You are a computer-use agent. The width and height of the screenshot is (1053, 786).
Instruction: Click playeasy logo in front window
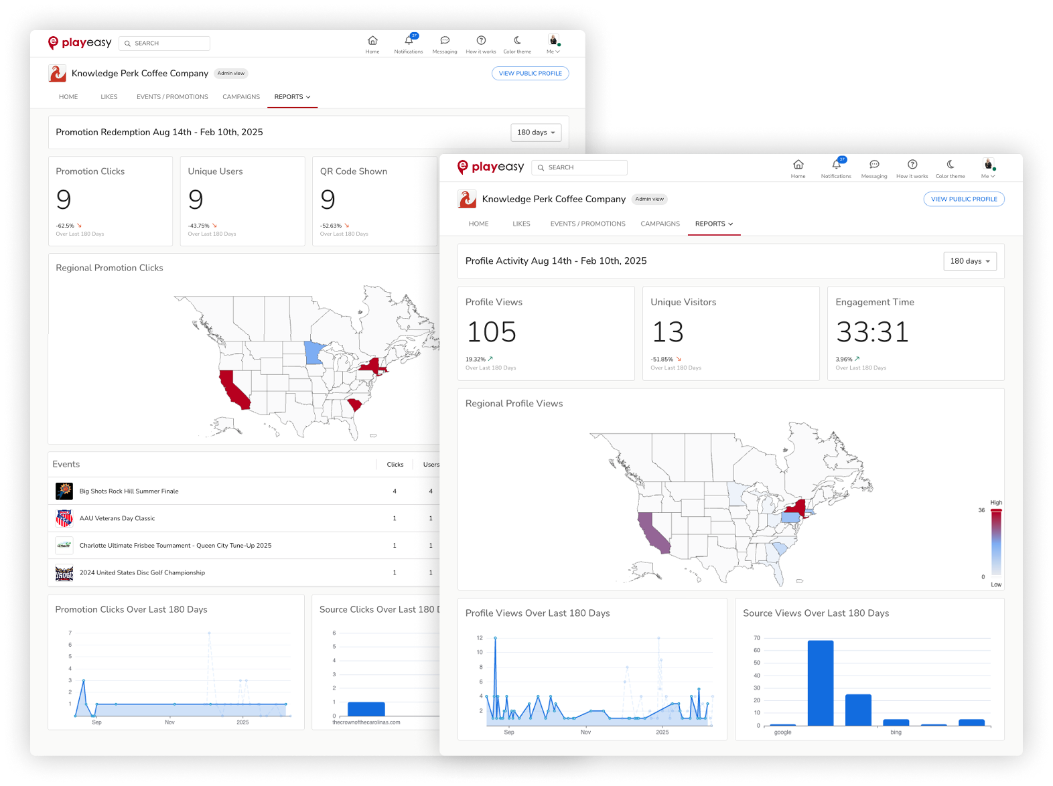tap(491, 167)
